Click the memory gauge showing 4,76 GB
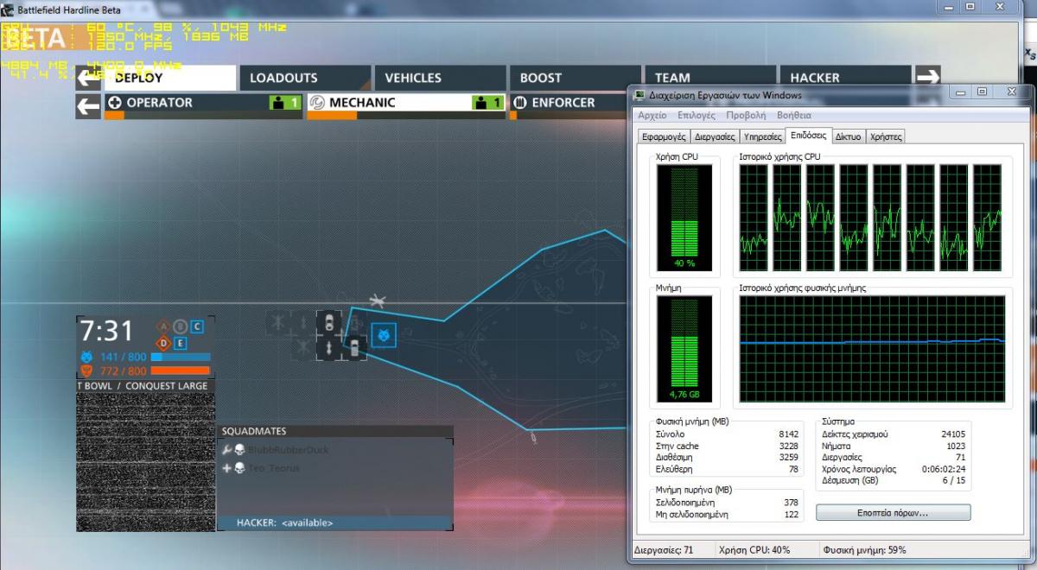The height and width of the screenshot is (570, 1037). coord(684,349)
